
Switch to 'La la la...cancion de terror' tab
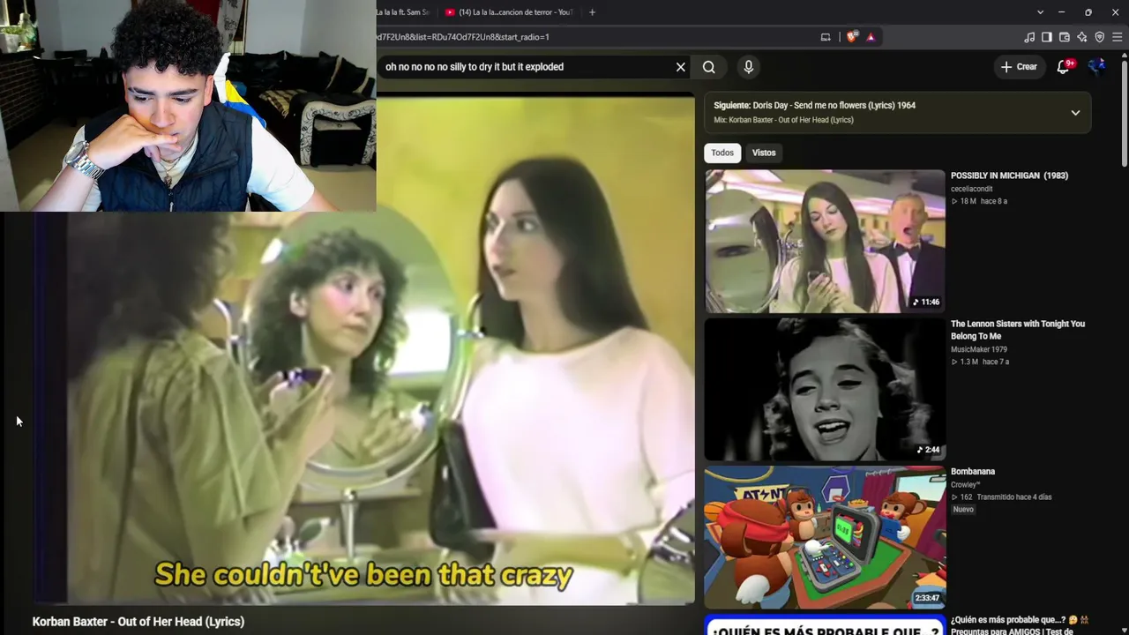coord(509,12)
